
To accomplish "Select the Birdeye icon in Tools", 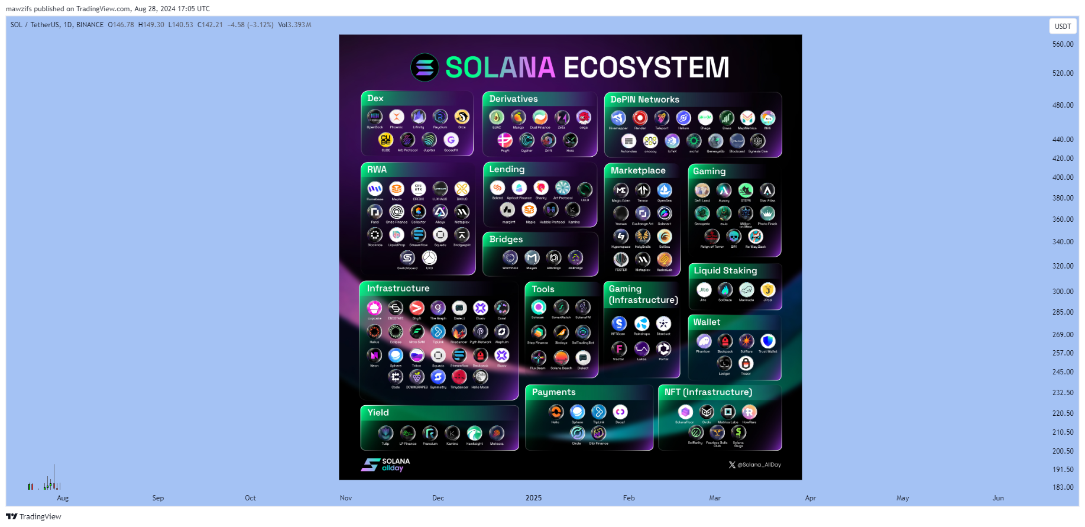I will point(561,332).
